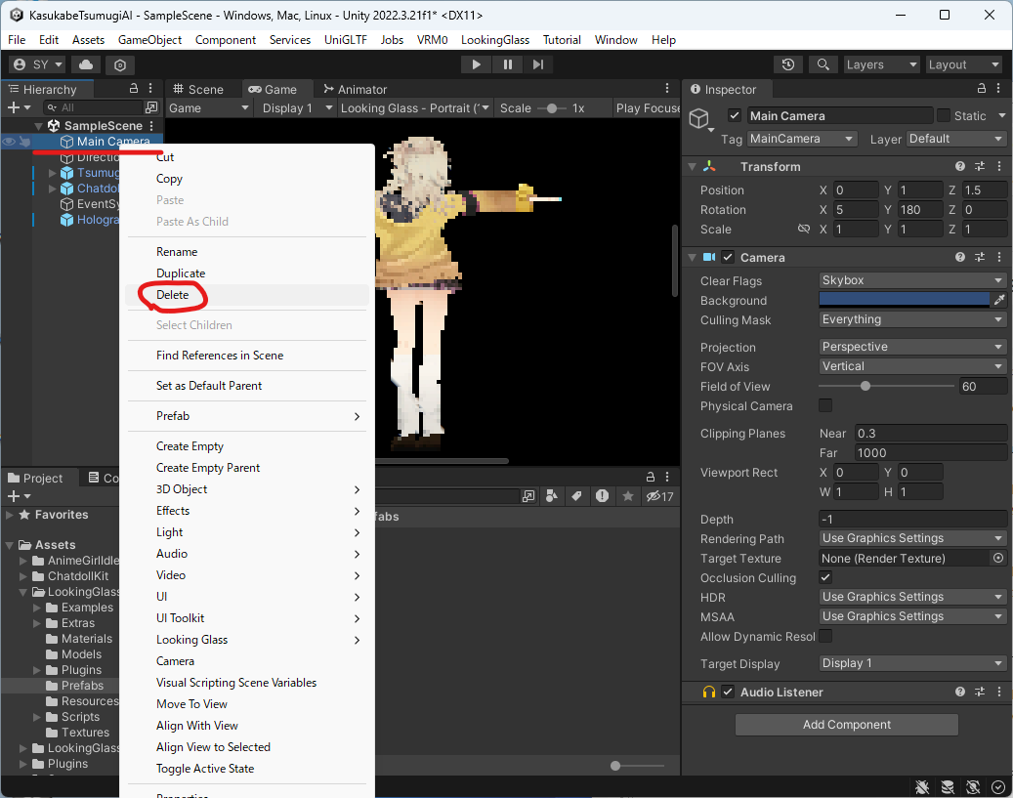Click the Background color swatch
Viewport: 1013px width, 798px height.
point(904,300)
